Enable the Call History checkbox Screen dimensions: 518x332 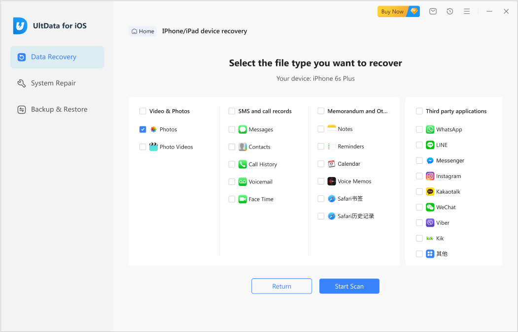[x=232, y=164]
